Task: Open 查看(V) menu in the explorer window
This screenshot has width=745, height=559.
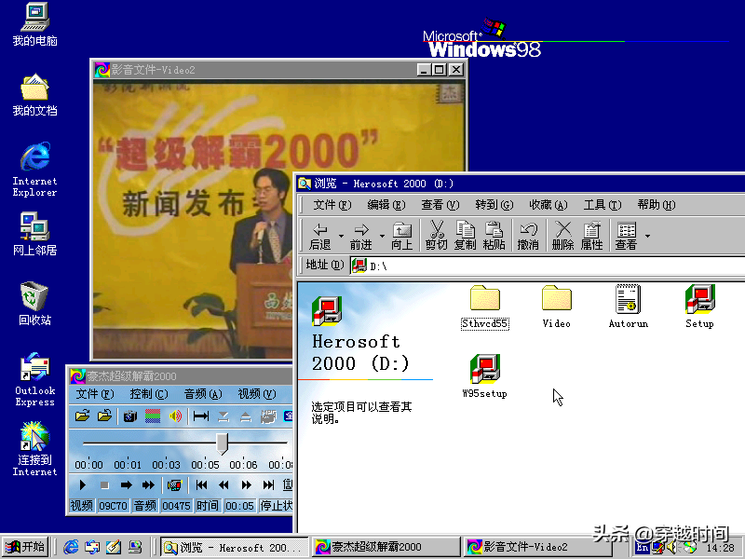Action: [440, 205]
